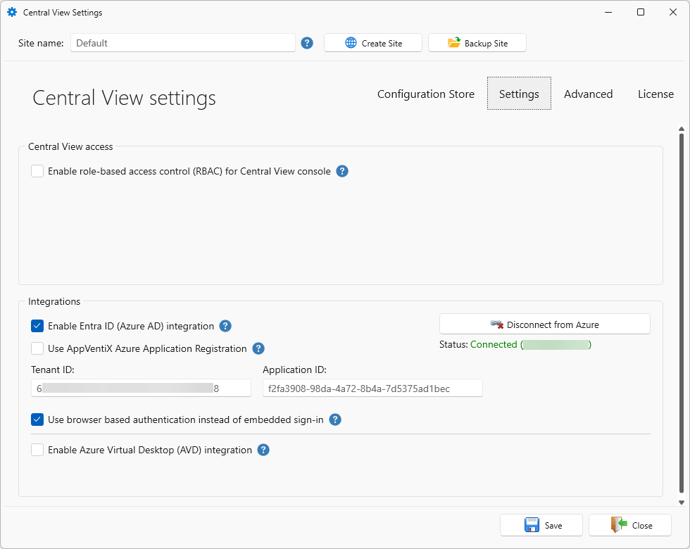690x549 pixels.
Task: Maximize the Central View Settings window
Action: point(641,13)
